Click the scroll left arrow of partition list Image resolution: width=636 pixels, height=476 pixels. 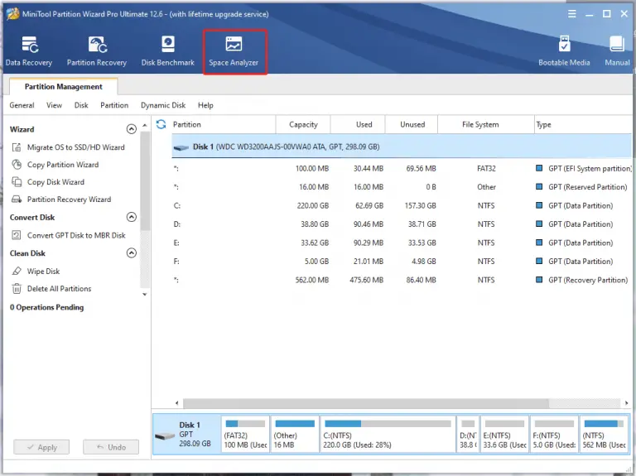(177, 403)
